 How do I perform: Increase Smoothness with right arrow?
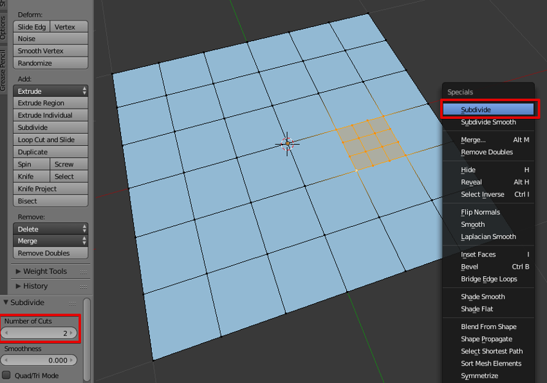click(x=71, y=360)
